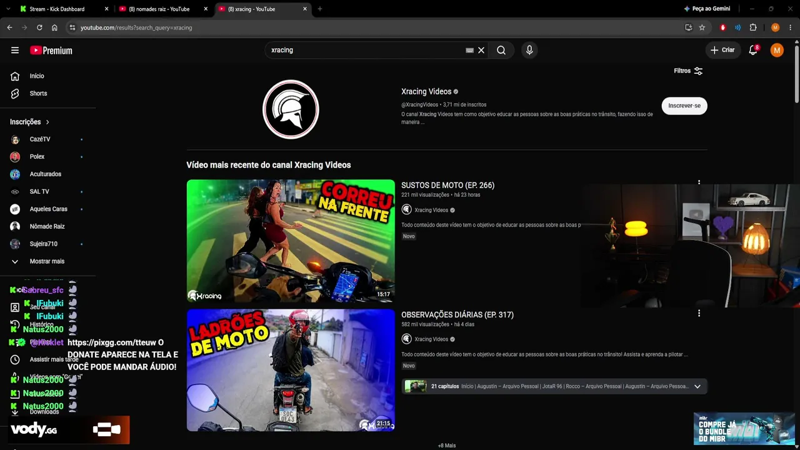Click Xracing Videos name under OBSERVAÇÕES DIÁRIAS
The height and width of the screenshot is (450, 800).
(x=431, y=339)
